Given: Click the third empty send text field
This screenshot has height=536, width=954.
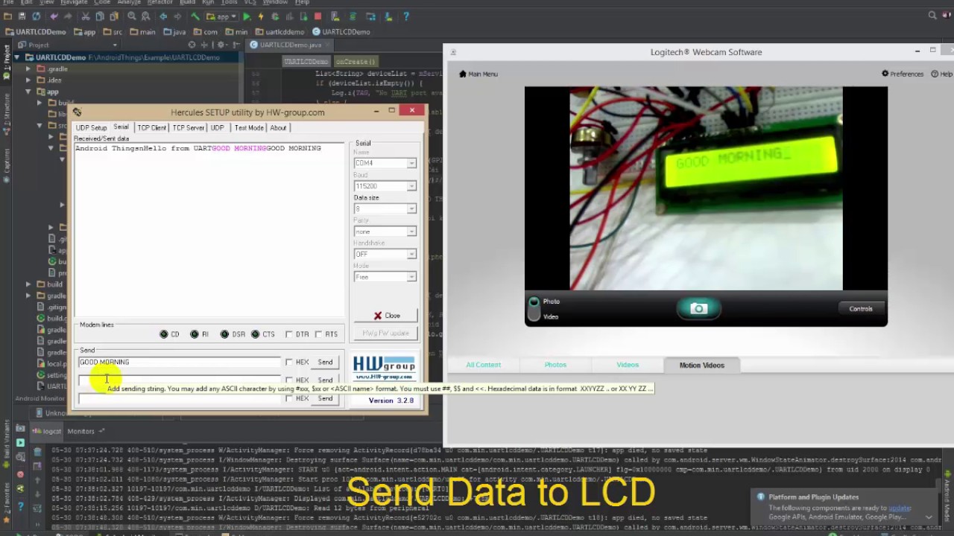Looking at the screenshot, I should (180, 398).
